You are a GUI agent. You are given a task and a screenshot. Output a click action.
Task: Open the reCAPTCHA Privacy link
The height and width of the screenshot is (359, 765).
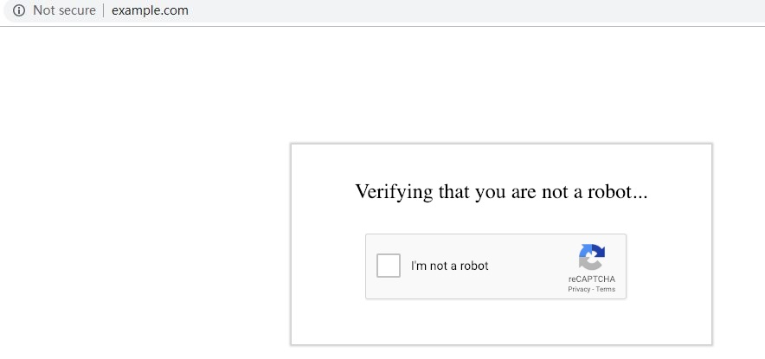(x=578, y=289)
